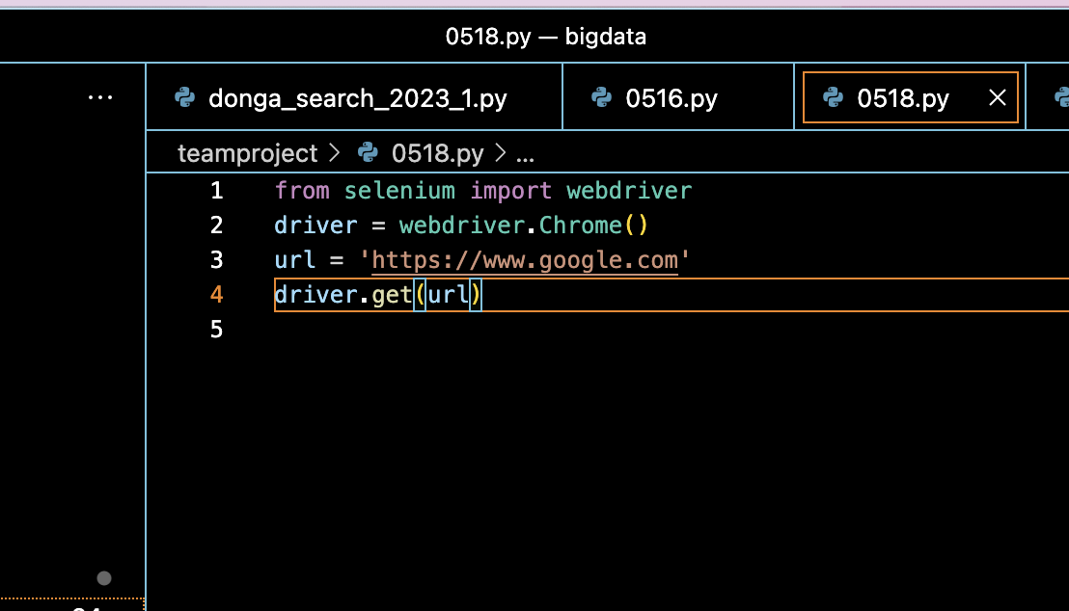Expand the 0518.py breadcrumb symbol list

(439, 152)
